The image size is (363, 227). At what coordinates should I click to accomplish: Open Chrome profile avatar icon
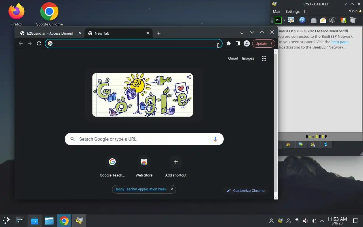(247, 43)
